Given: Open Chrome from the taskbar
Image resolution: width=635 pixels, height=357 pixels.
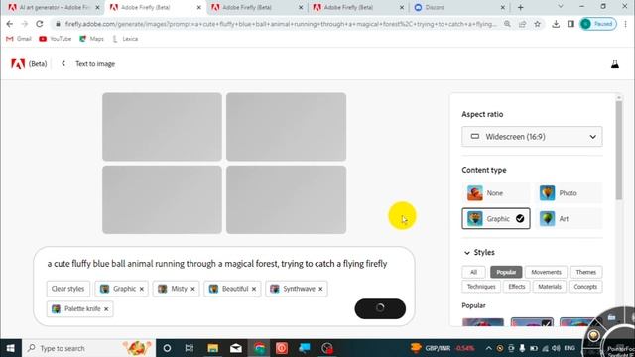Looking at the screenshot, I should [x=259, y=348].
